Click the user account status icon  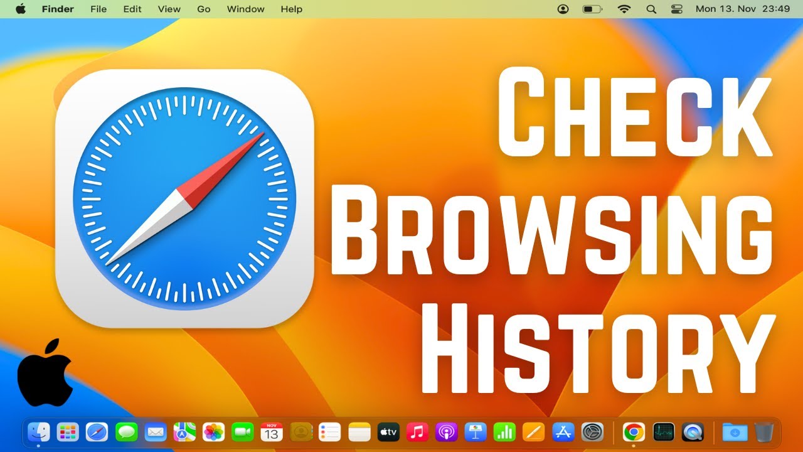click(x=563, y=9)
